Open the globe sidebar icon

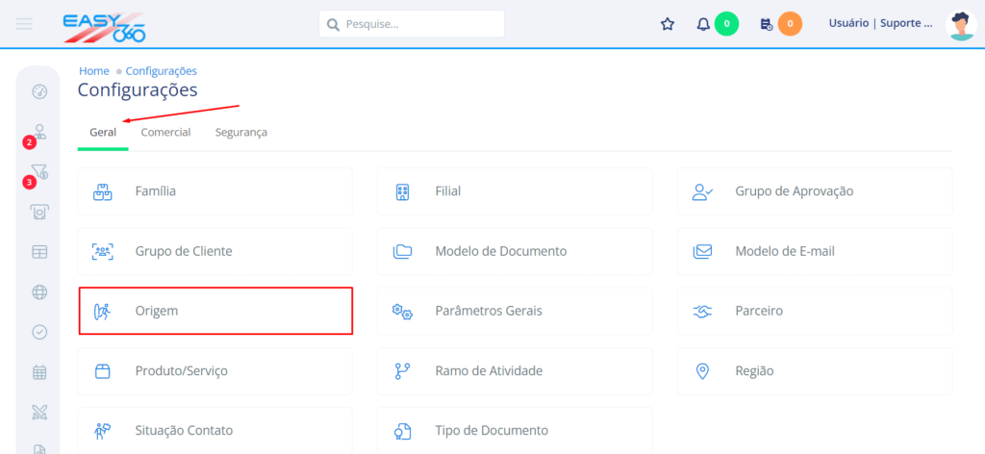click(39, 292)
